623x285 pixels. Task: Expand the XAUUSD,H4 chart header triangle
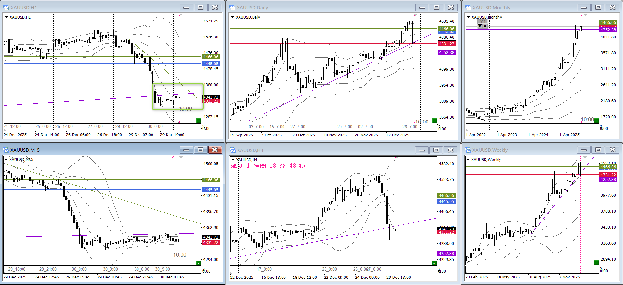point(232,160)
